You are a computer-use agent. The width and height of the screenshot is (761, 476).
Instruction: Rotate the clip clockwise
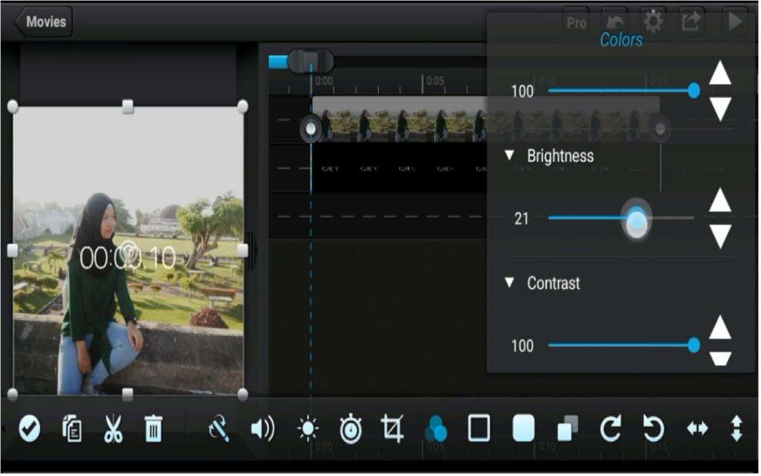tap(611, 428)
